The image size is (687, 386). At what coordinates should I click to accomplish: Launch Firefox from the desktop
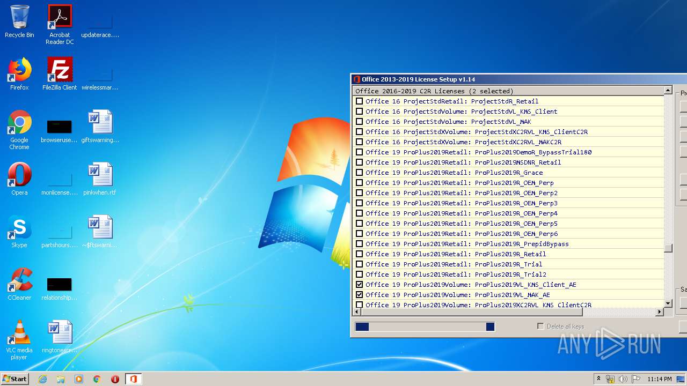point(19,74)
